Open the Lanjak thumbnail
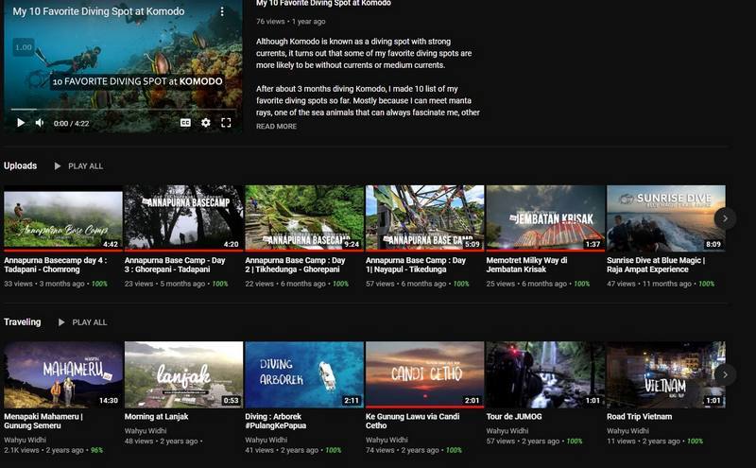 coord(183,375)
